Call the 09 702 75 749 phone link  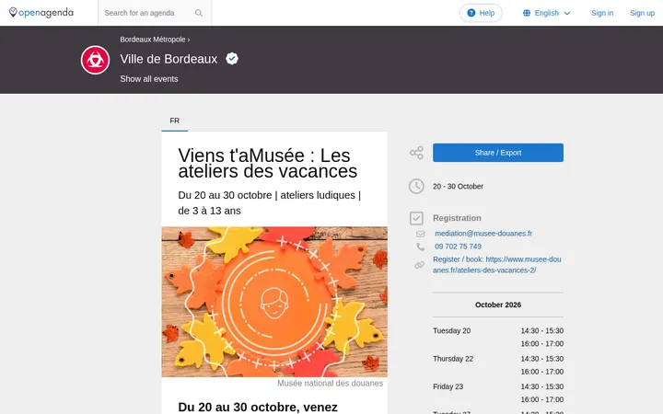(458, 247)
